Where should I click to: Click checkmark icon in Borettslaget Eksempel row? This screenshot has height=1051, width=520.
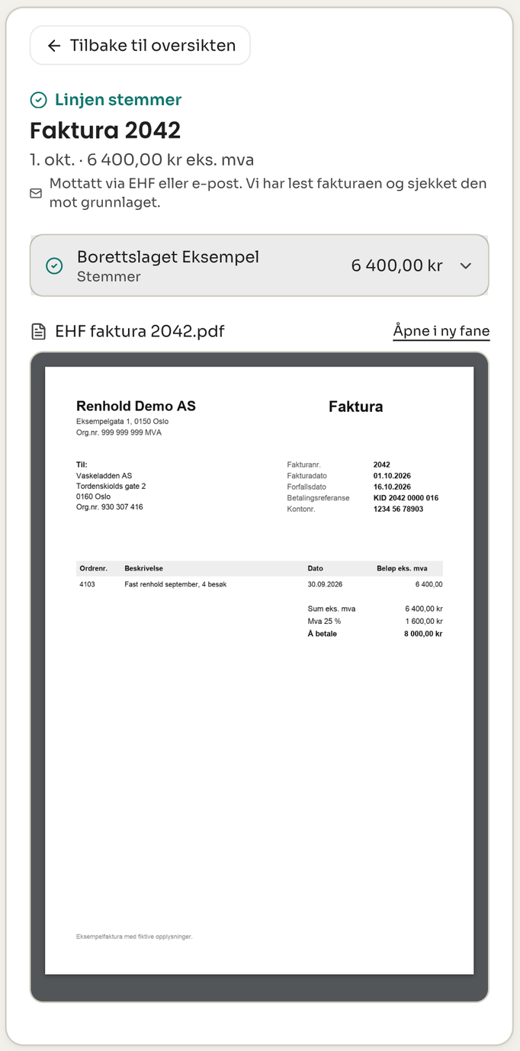54,266
